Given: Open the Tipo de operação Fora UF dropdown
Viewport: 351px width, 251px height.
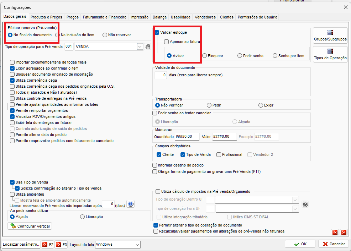Looking at the screenshot, I should click(x=295, y=209).
